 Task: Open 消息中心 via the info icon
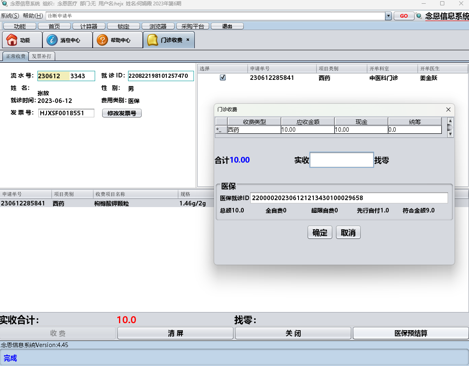point(52,40)
